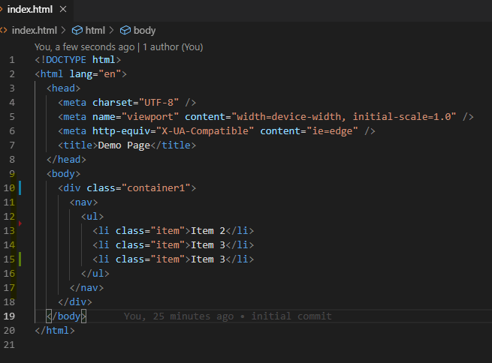
Task: Click the blue modified gutter bar at line 10
Action: pos(20,188)
